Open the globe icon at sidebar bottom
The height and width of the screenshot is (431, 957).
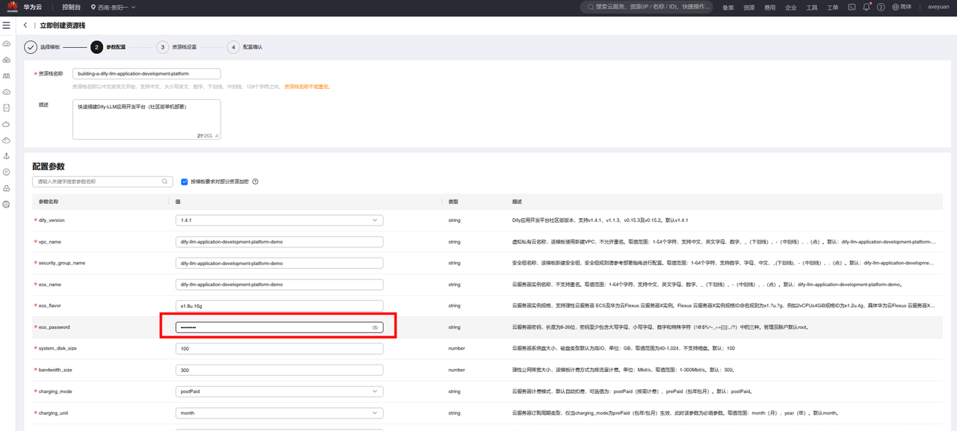pyautogui.click(x=7, y=204)
